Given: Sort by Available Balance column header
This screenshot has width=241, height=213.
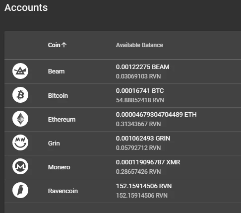Looking at the screenshot, I should [139, 45].
